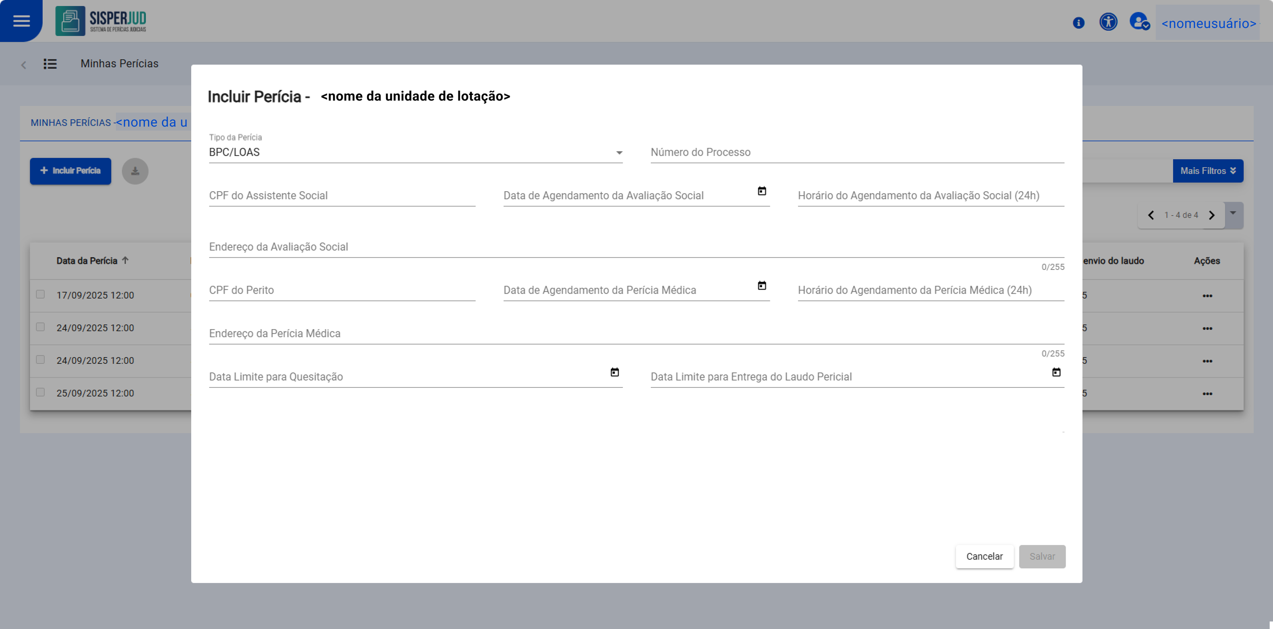Click the list view icon beside Minhas Perícias

[50, 64]
